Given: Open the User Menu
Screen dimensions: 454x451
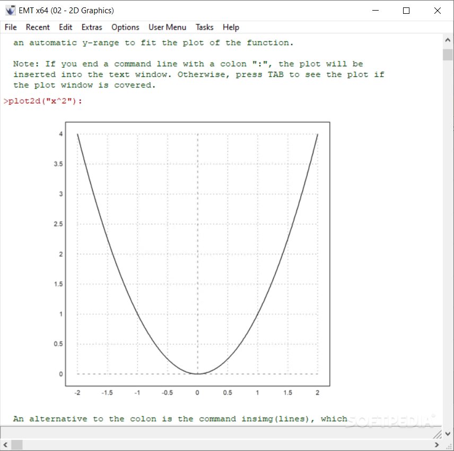Looking at the screenshot, I should (x=168, y=27).
